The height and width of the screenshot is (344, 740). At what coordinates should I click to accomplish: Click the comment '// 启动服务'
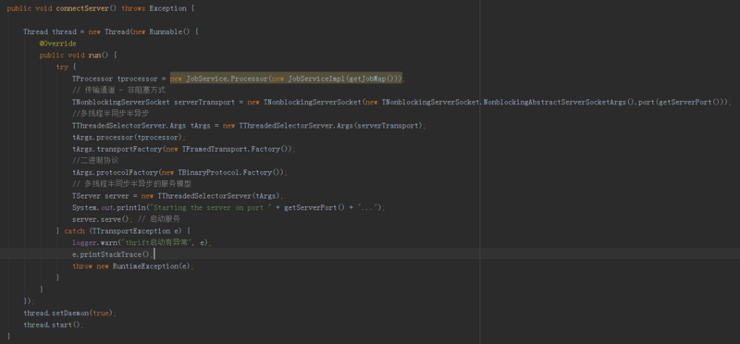point(159,219)
